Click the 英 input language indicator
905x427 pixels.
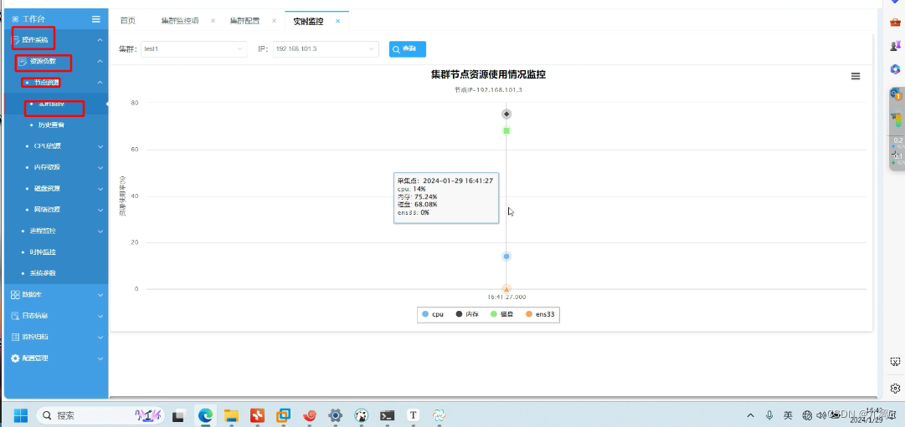788,415
